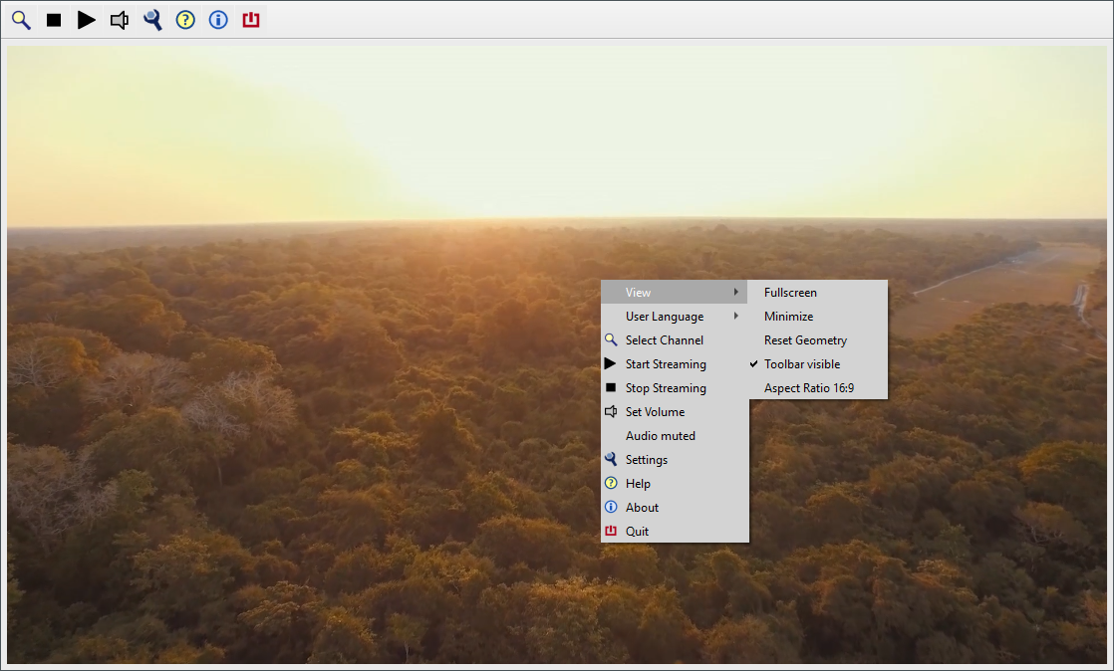
Task: Click the red quit icon in the toolbar
Action: (251, 20)
